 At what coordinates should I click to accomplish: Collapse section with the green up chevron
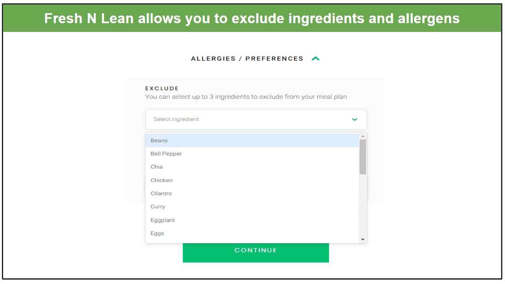(315, 59)
